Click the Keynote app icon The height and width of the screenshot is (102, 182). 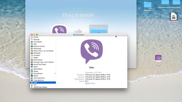(x=32, y=39)
